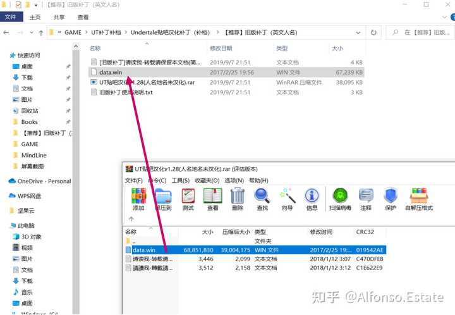Select 坚果云 in navigation pane

click(22, 211)
